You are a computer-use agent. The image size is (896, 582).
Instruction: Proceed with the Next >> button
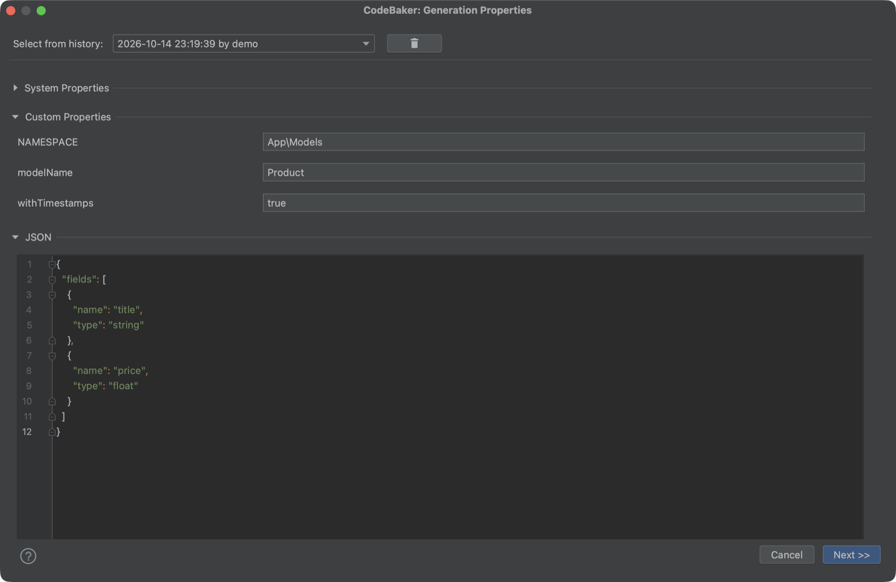(x=851, y=555)
